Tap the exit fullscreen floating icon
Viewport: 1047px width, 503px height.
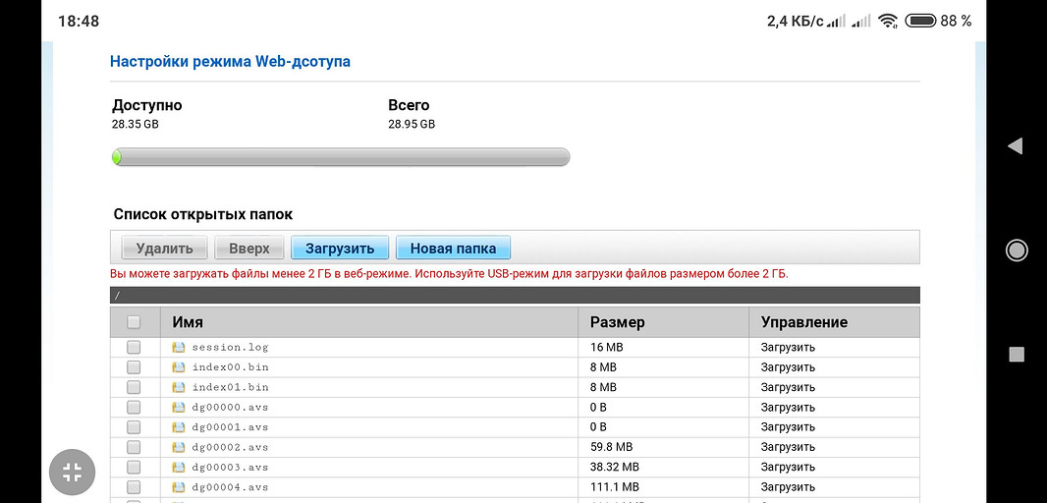pos(73,473)
